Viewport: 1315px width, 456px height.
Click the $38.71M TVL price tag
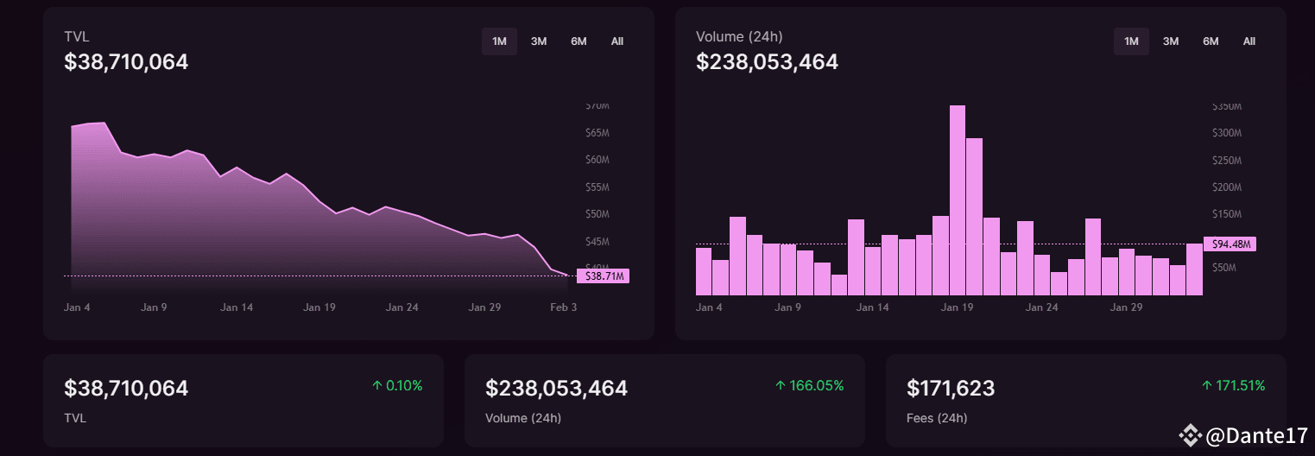tap(604, 276)
